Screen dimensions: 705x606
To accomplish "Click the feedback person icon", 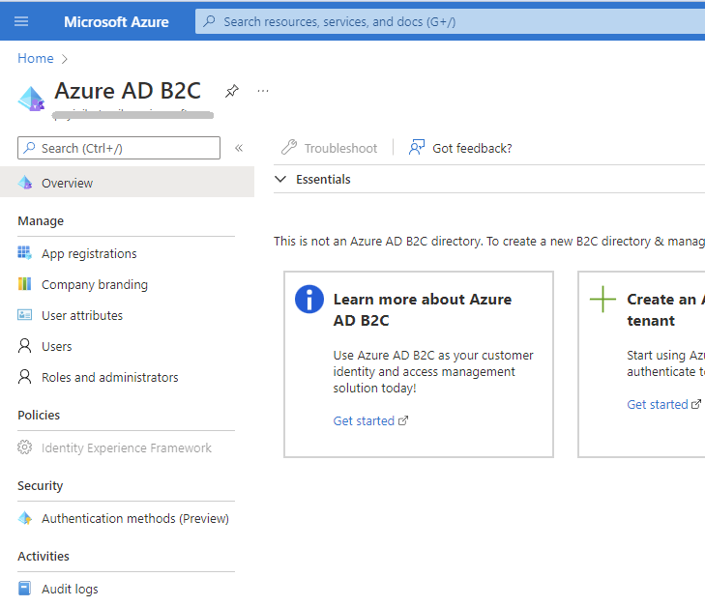I will click(x=417, y=147).
